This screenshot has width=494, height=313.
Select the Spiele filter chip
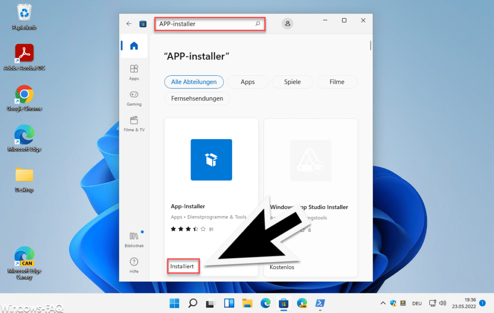pos(292,82)
